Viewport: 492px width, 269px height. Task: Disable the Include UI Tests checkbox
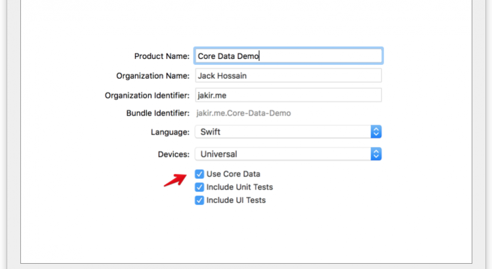(x=199, y=200)
